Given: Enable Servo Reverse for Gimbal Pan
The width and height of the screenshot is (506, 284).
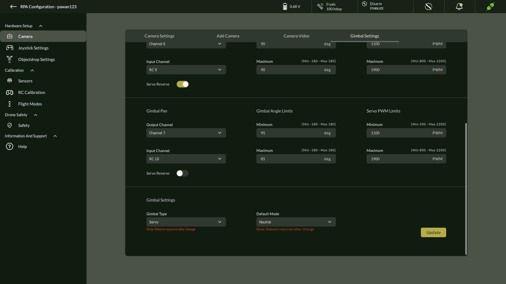Looking at the screenshot, I should (x=182, y=173).
